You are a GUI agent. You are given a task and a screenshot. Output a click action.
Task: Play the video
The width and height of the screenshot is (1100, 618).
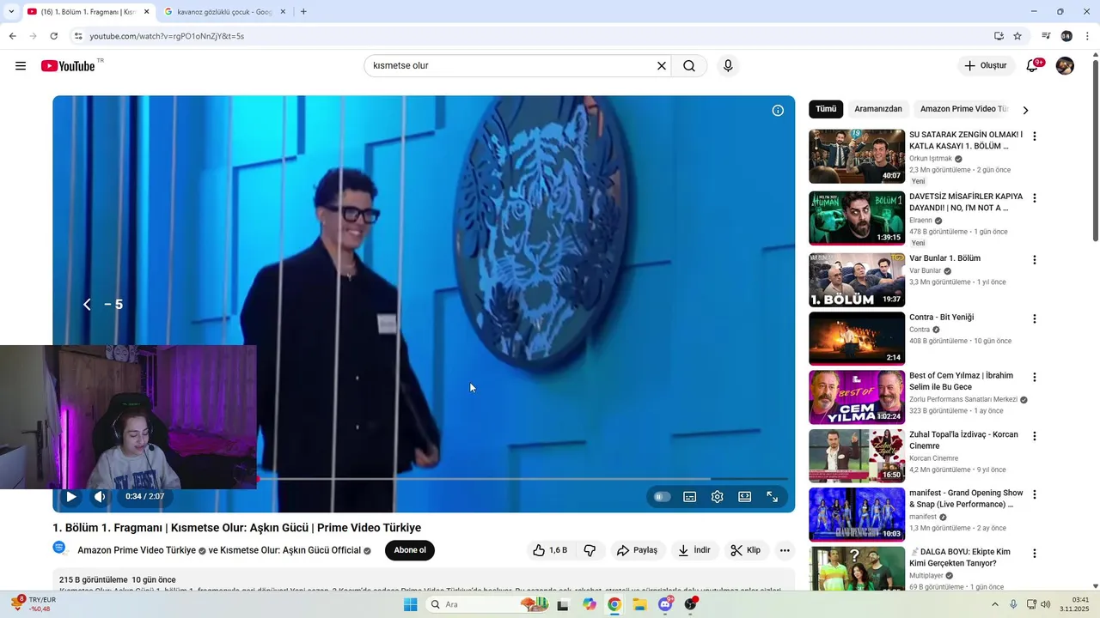point(71,496)
